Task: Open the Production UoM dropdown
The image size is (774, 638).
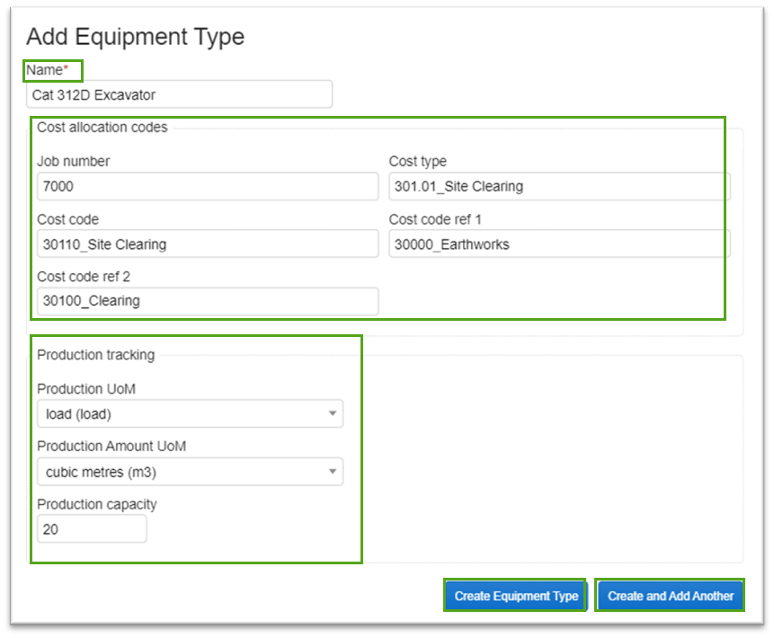Action: [190, 413]
